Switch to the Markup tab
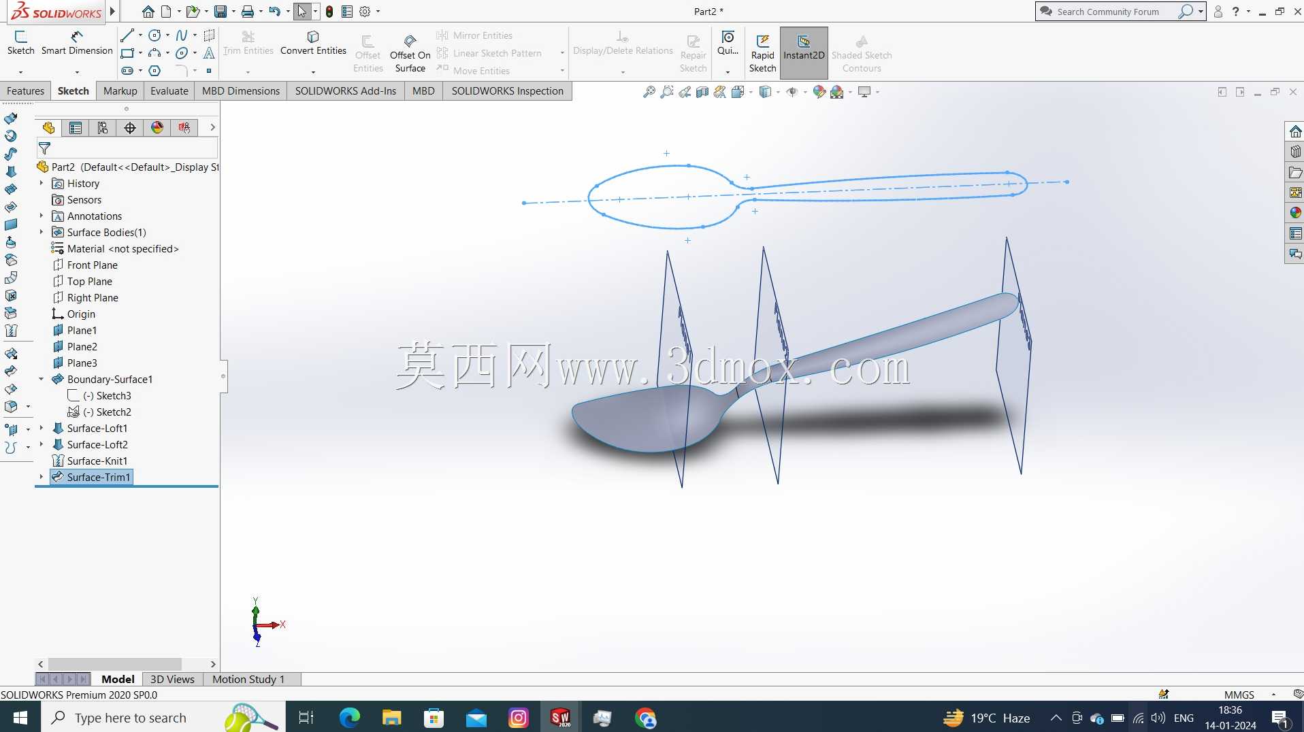This screenshot has width=1304, height=732. point(120,91)
